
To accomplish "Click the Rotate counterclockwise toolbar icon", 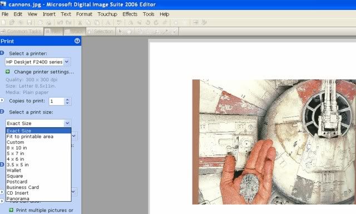I will pyautogui.click(x=148, y=22).
